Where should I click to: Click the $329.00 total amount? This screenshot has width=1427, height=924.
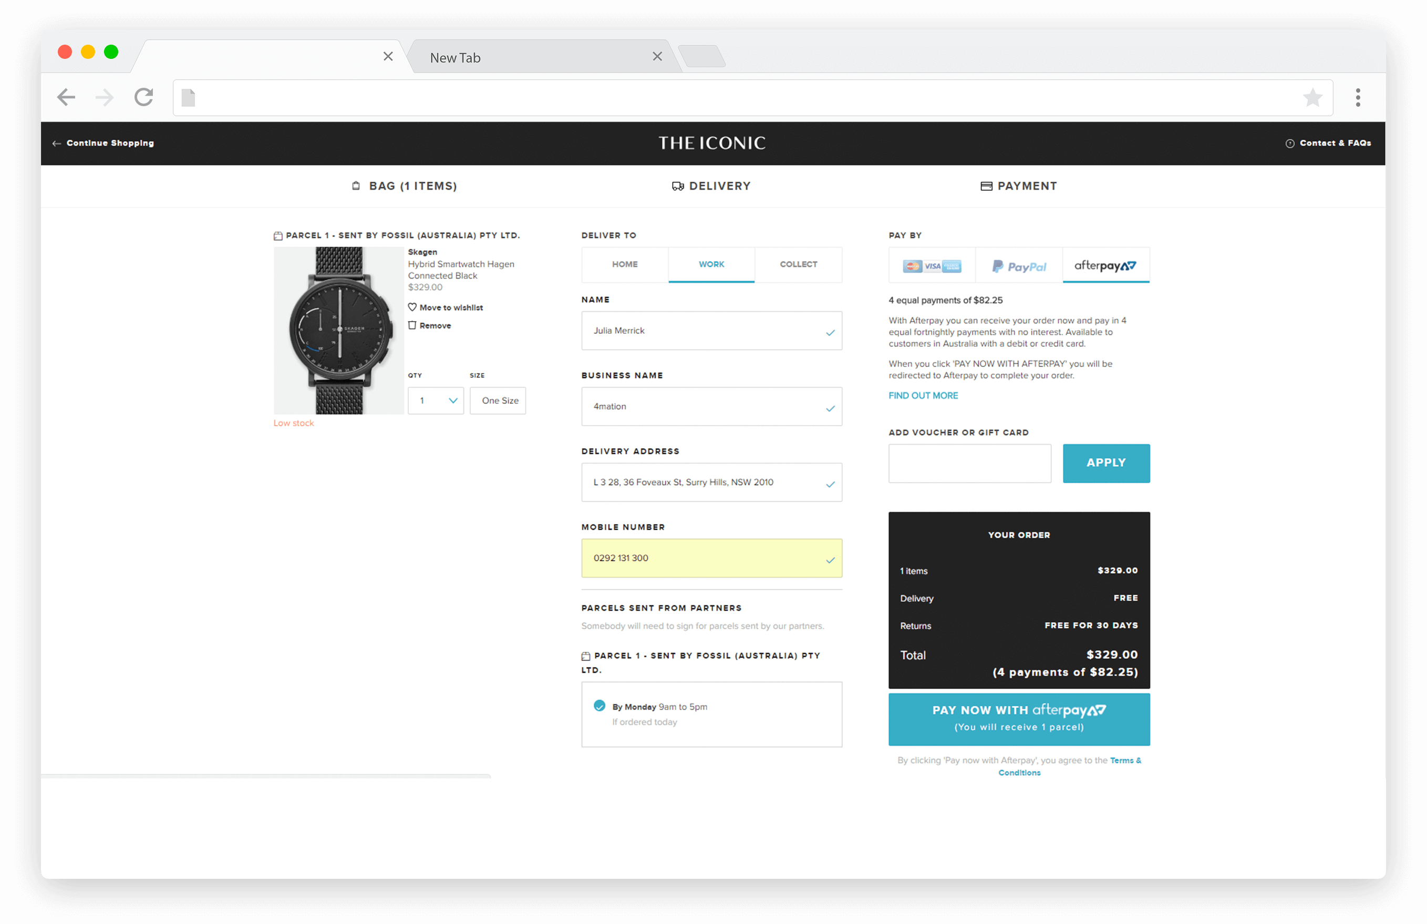pos(1112,654)
